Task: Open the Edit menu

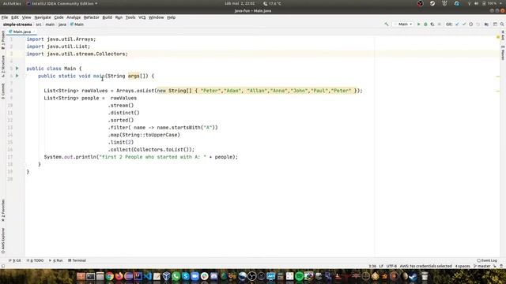Action: click(15, 17)
